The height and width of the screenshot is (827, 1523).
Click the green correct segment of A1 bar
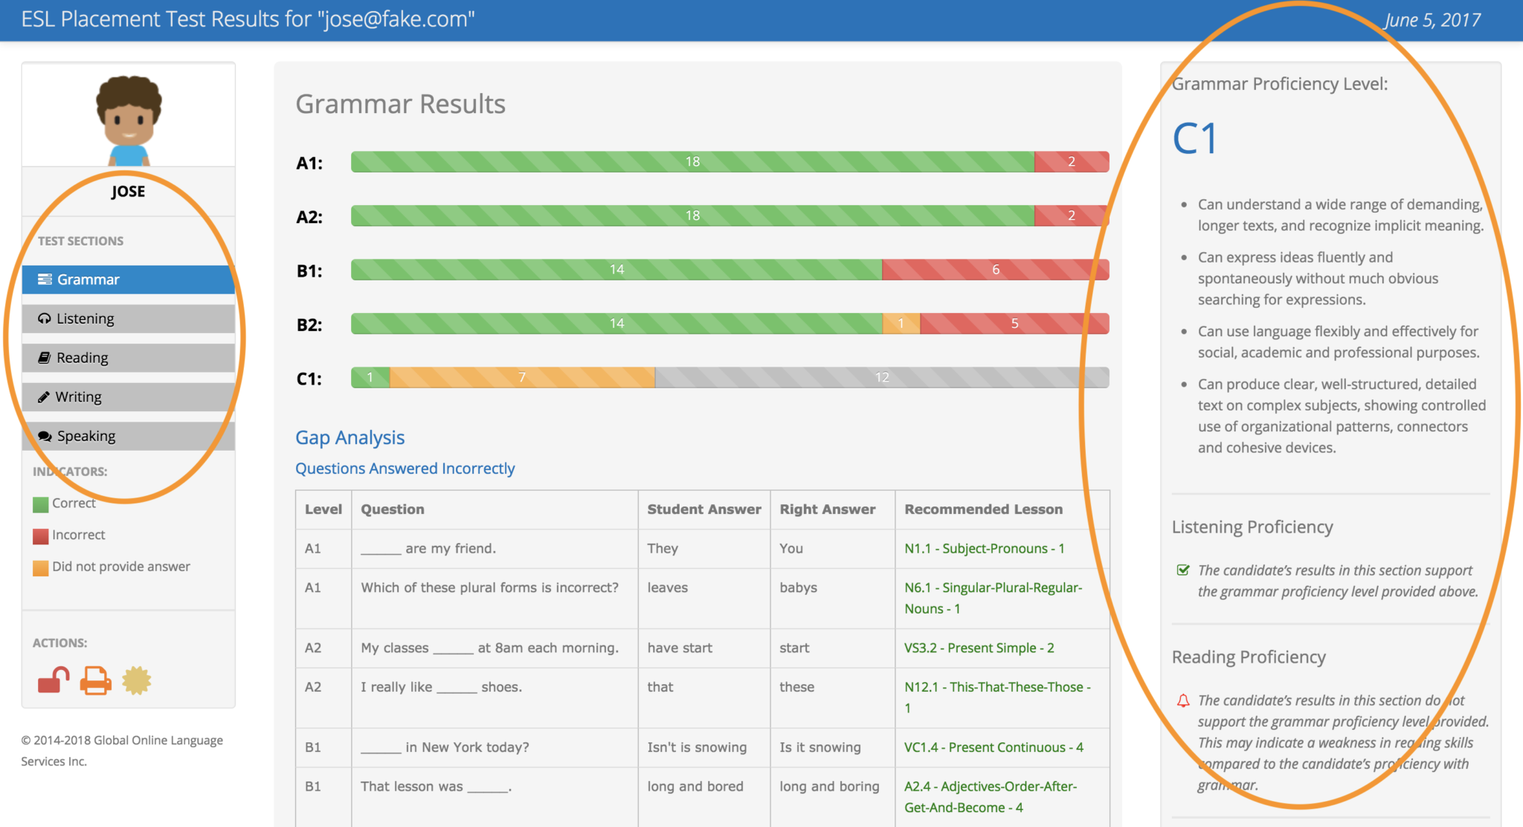pyautogui.click(x=692, y=162)
